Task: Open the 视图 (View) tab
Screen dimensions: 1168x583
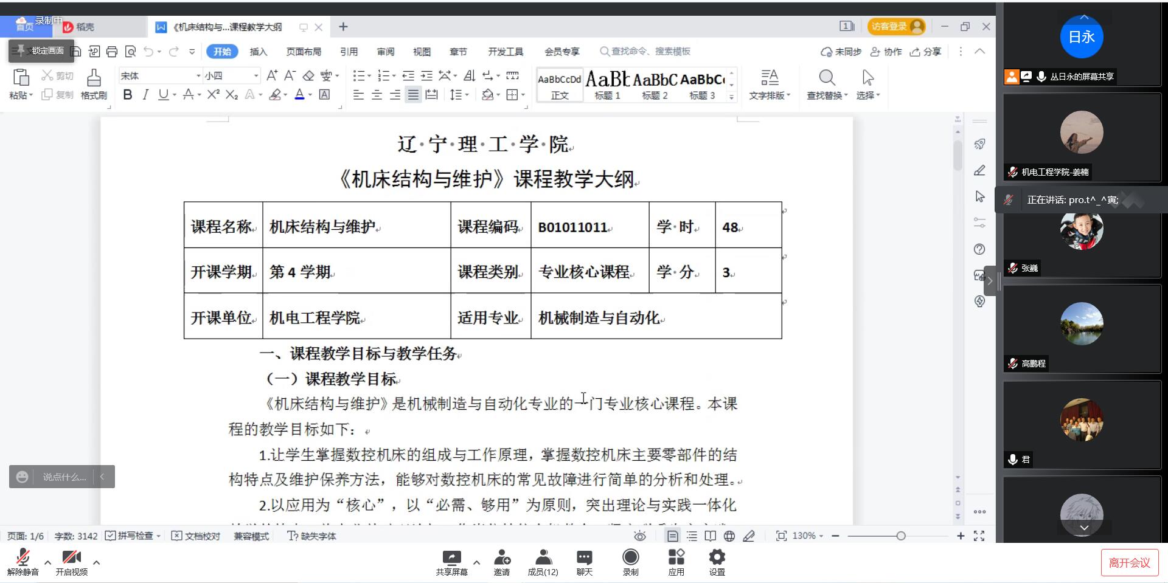Action: click(x=422, y=52)
